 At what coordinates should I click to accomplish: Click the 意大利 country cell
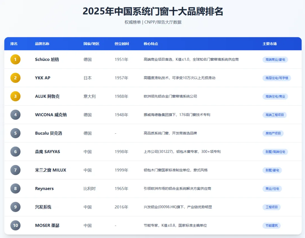[90, 96]
